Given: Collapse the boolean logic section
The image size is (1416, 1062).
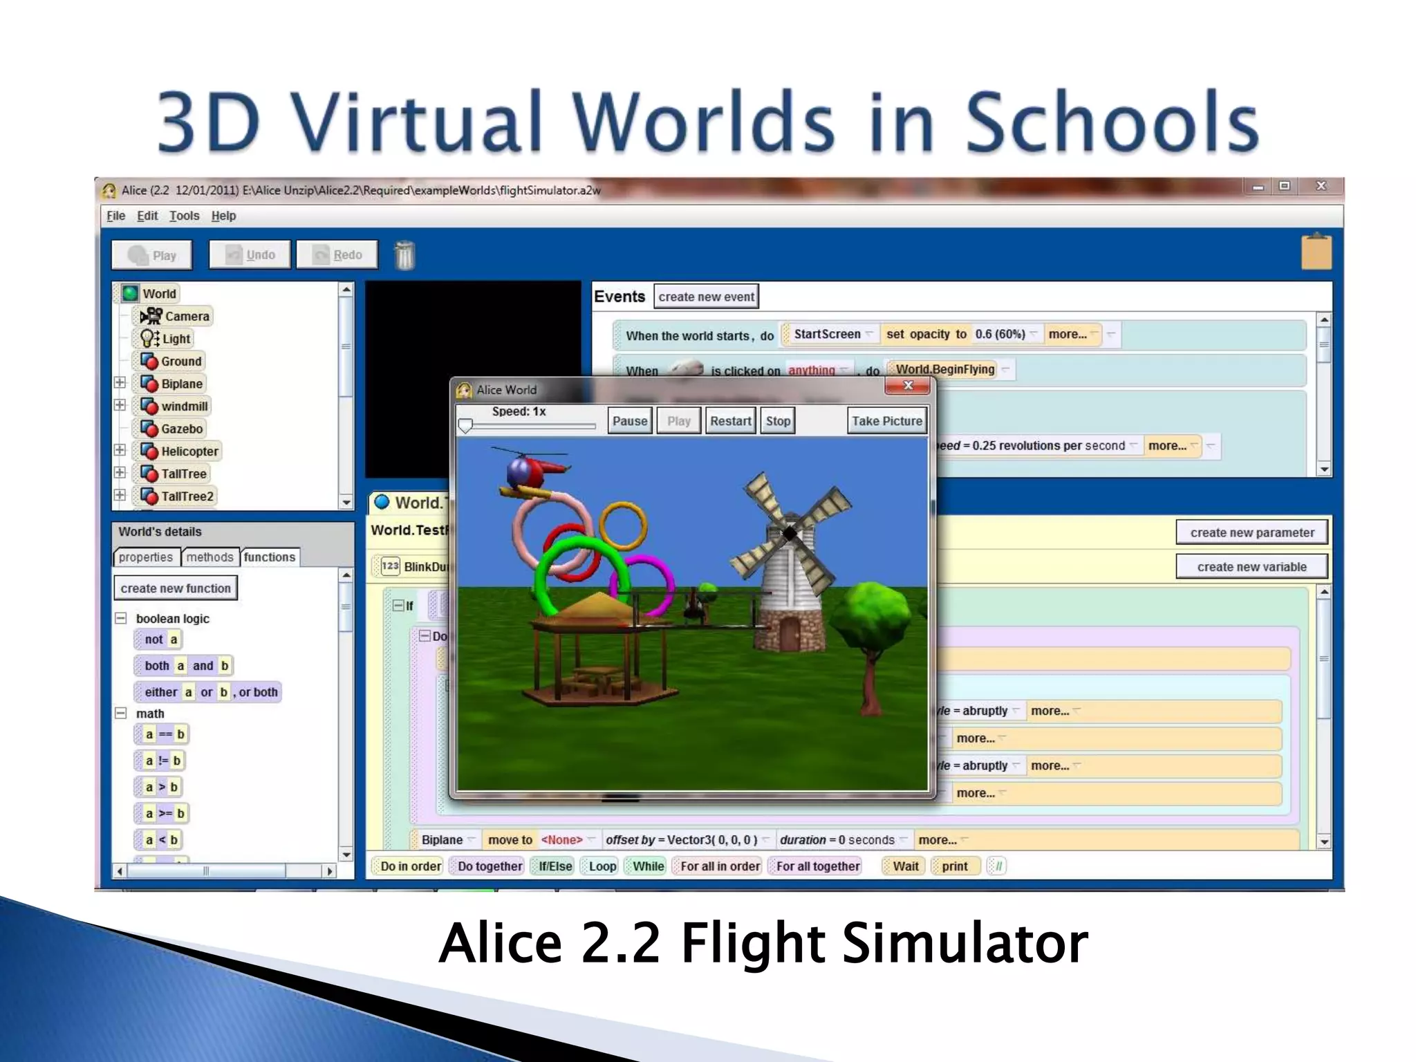Looking at the screenshot, I should pos(121,618).
